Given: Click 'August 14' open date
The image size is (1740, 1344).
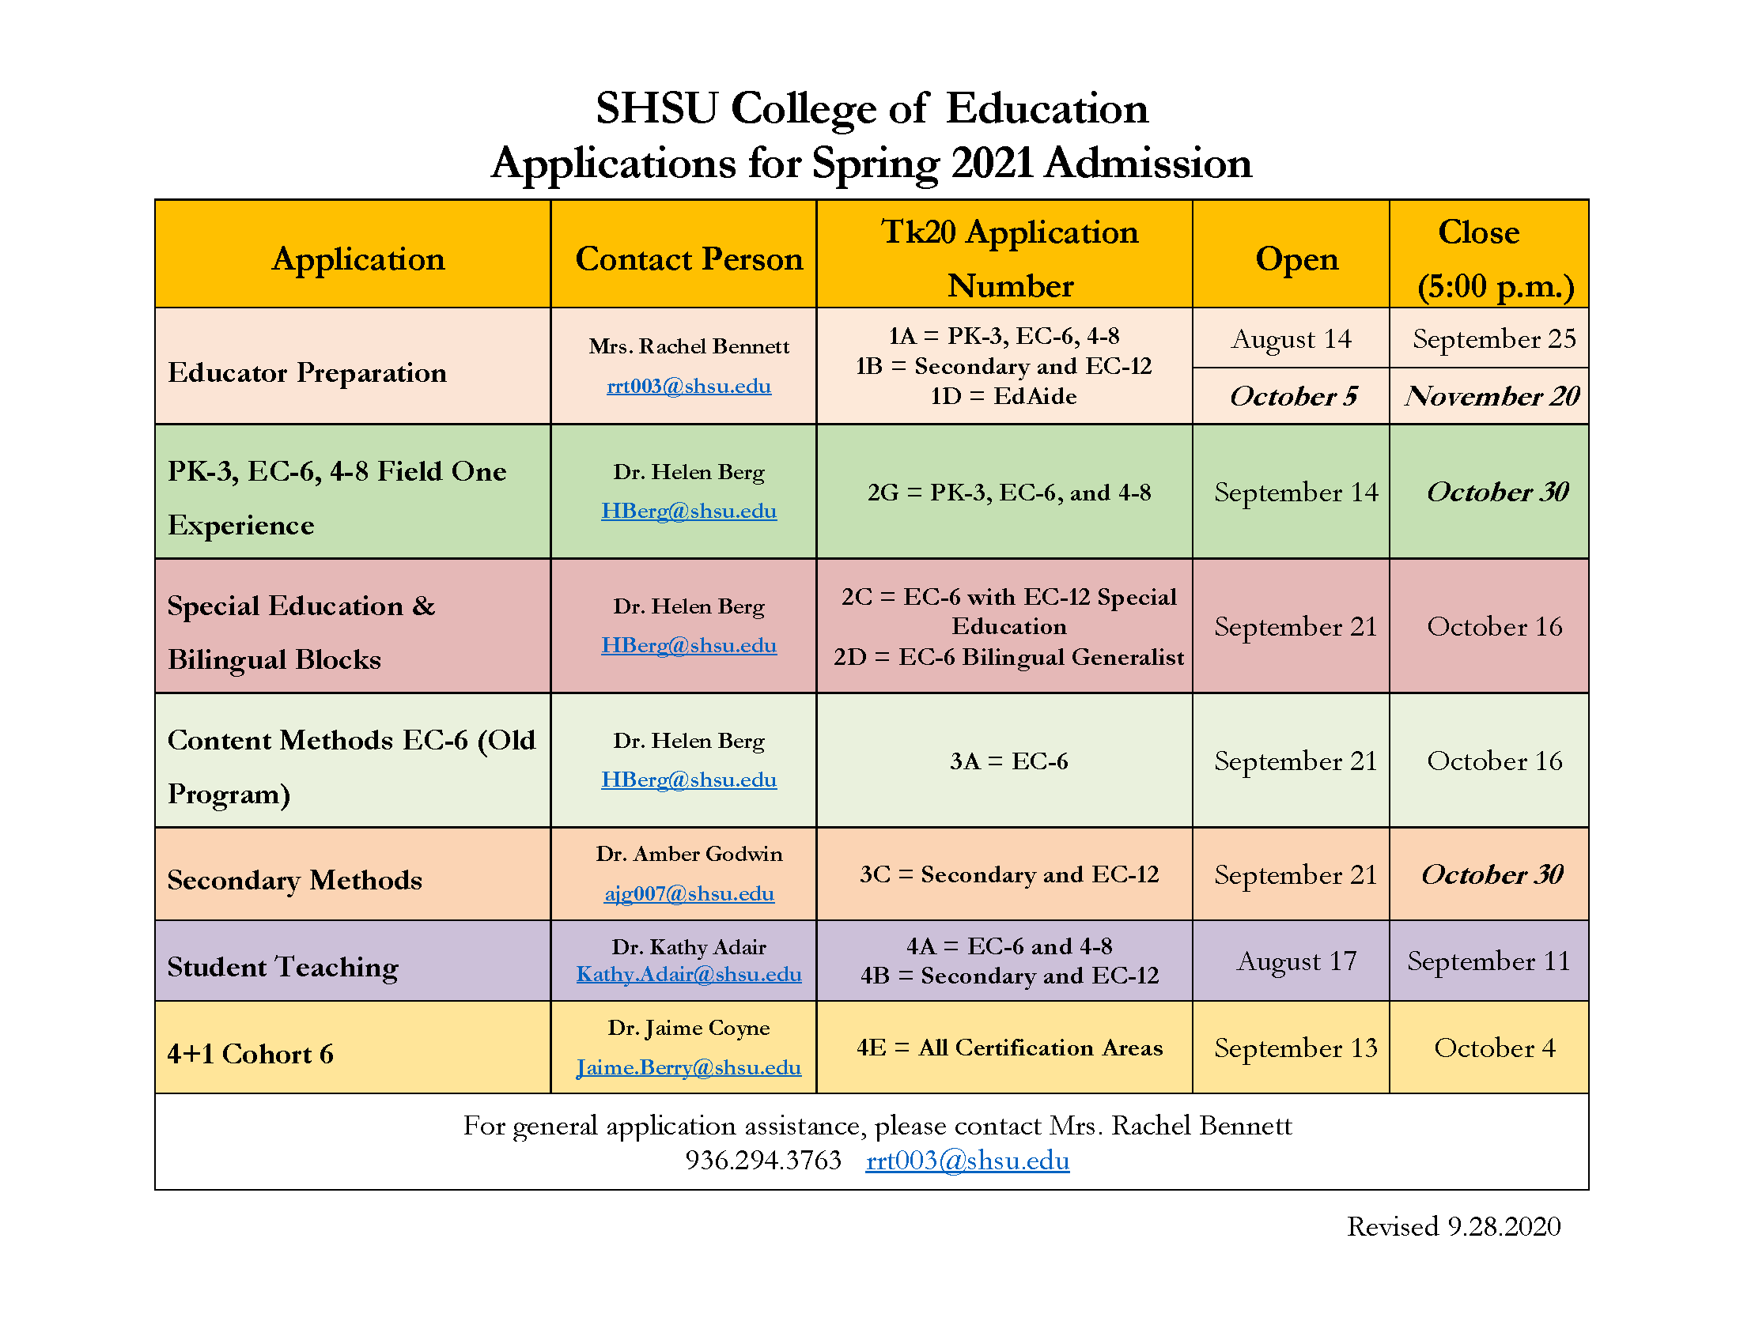Looking at the screenshot, I should tap(1292, 339).
